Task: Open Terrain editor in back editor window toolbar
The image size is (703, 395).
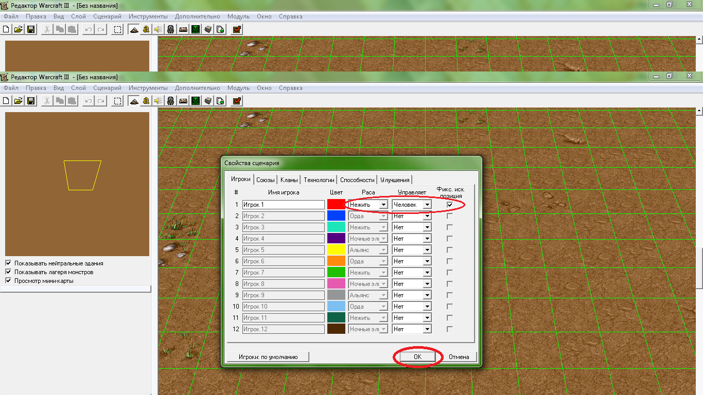Action: pos(134,29)
